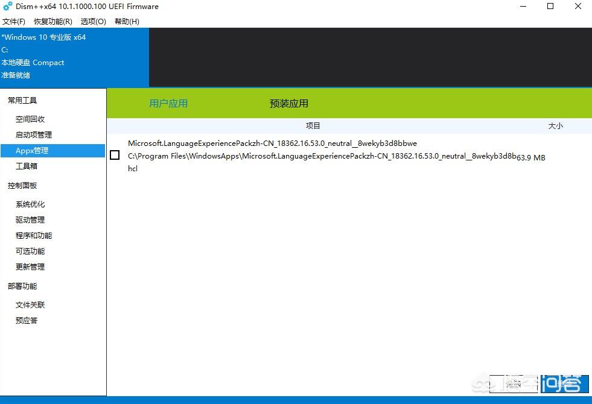Switch to the 用户应用 tab
Viewport: 592px width, 404px height.
click(x=168, y=103)
